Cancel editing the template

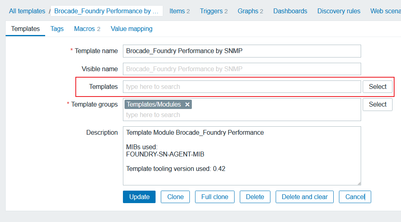[x=355, y=197]
